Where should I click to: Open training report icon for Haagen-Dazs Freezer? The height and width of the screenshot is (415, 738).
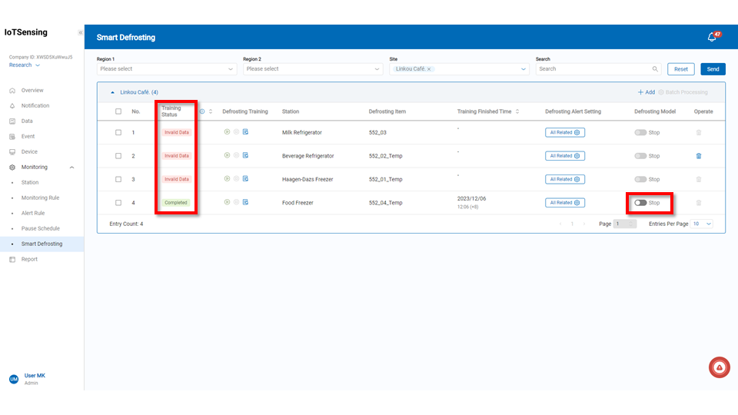245,179
